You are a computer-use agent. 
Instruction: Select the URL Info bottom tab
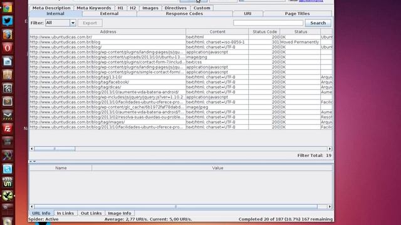pos(41,213)
